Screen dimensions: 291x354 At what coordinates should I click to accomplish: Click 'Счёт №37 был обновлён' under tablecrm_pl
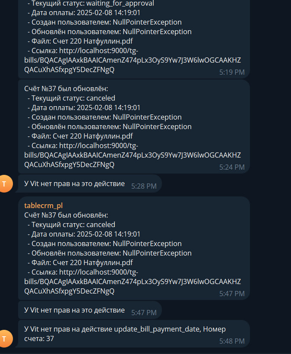pos(66,215)
